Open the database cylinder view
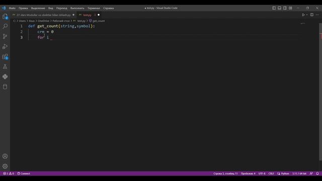The height and width of the screenshot is (181, 322). (x=5, y=86)
